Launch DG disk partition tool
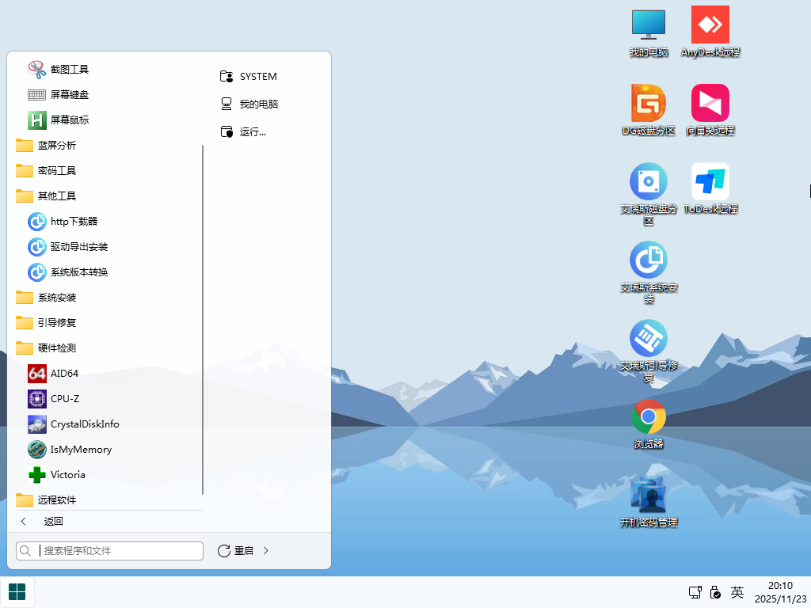Image resolution: width=811 pixels, height=608 pixels. click(x=648, y=104)
